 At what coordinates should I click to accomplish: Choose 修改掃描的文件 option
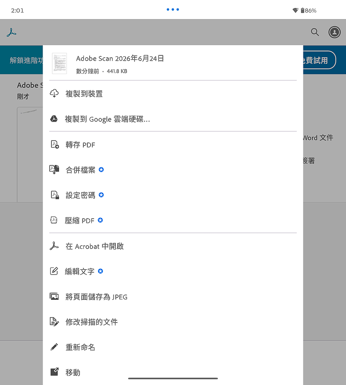click(x=173, y=322)
